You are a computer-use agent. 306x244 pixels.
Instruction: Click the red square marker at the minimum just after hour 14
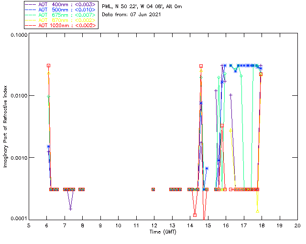pyautogui.click(x=195, y=215)
